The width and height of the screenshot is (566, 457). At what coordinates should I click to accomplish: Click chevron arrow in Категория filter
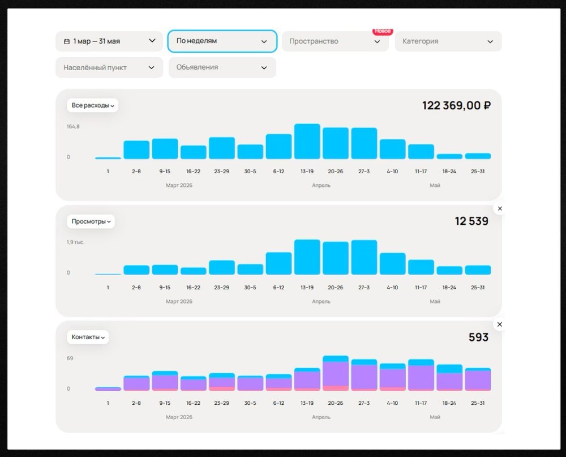[x=490, y=41]
